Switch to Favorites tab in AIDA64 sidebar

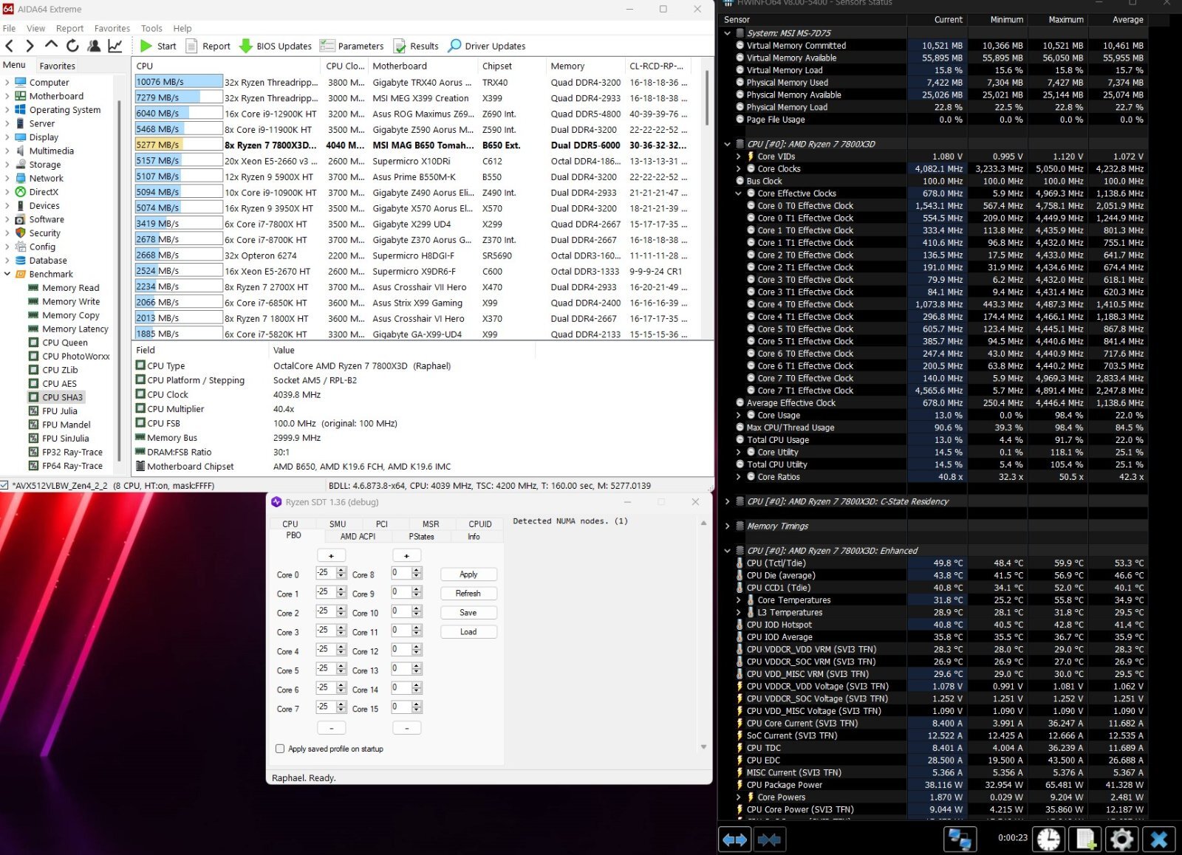(x=58, y=66)
